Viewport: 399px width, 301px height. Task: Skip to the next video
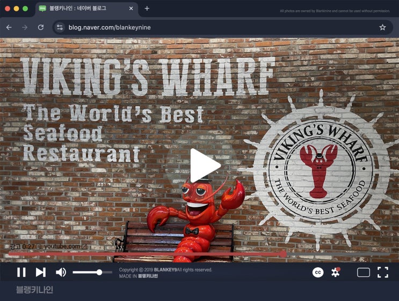pyautogui.click(x=41, y=272)
